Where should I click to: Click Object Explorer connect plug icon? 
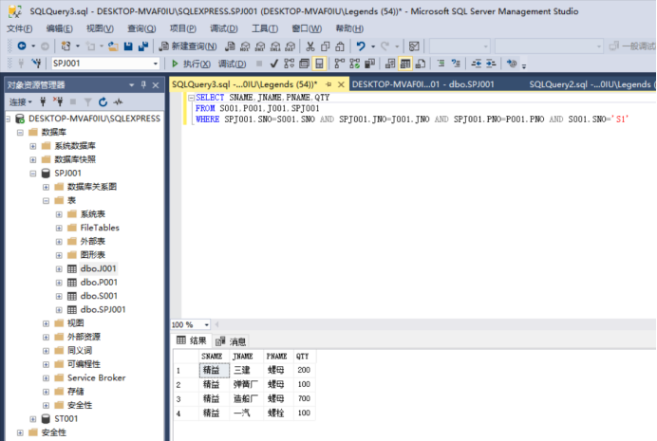tap(43, 101)
